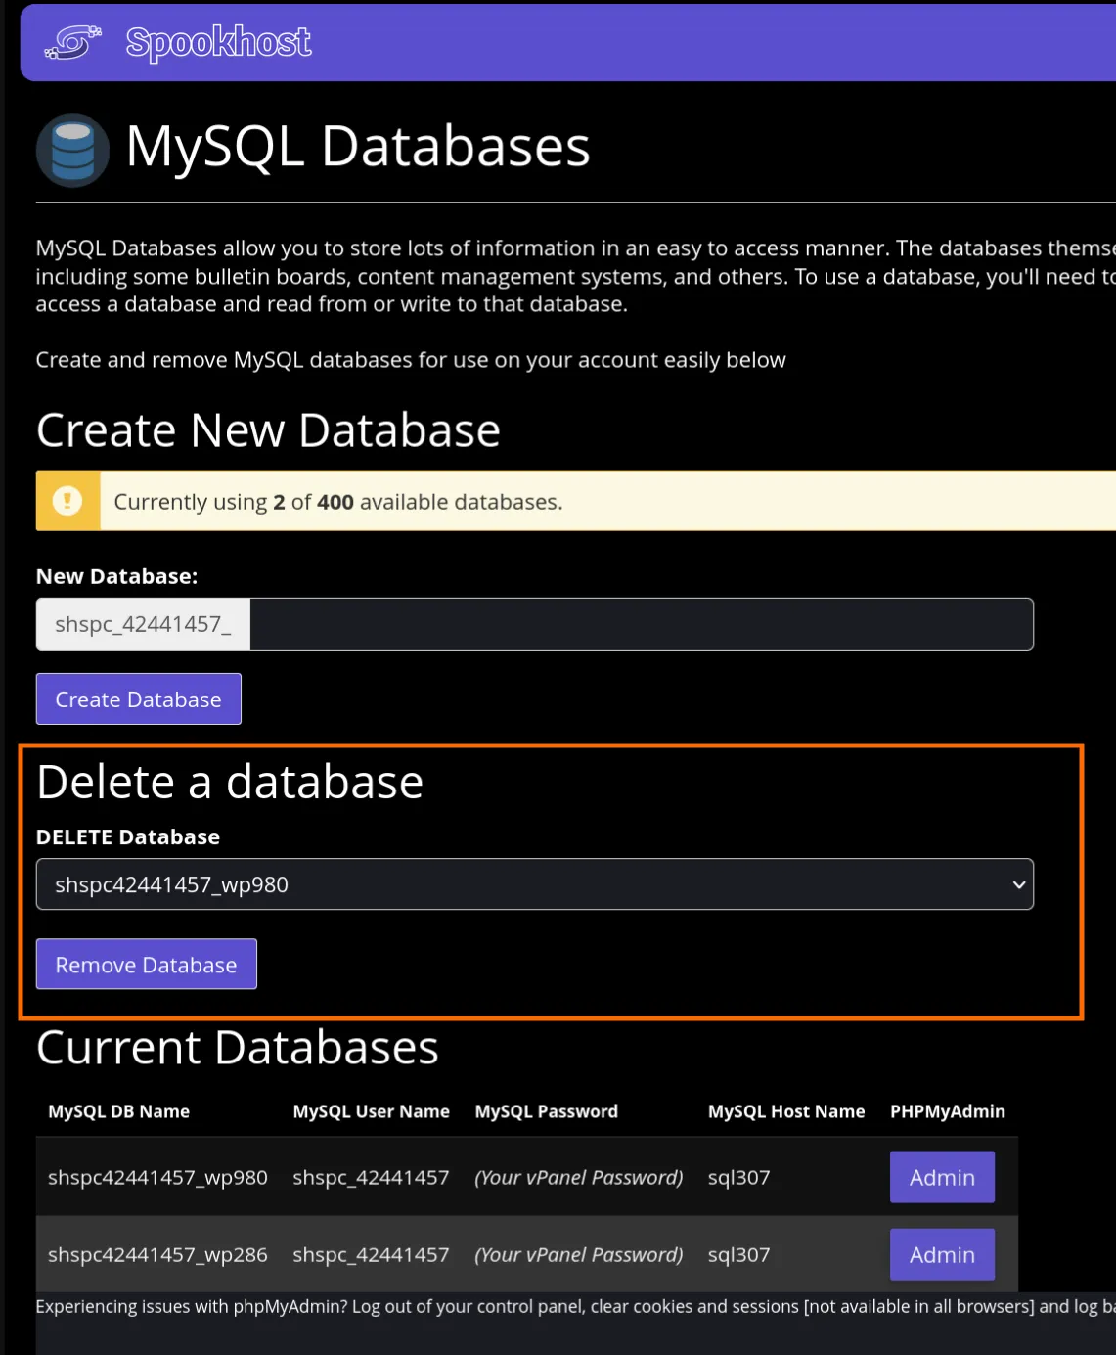The height and width of the screenshot is (1355, 1116).
Task: Click the Spookhost brand name text
Action: coord(218,42)
